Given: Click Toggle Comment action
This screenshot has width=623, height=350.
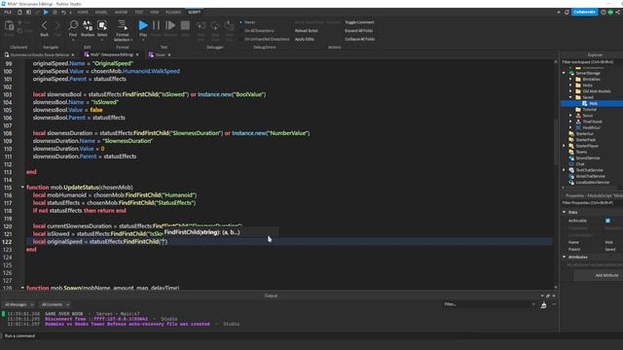Looking at the screenshot, I should point(359,22).
